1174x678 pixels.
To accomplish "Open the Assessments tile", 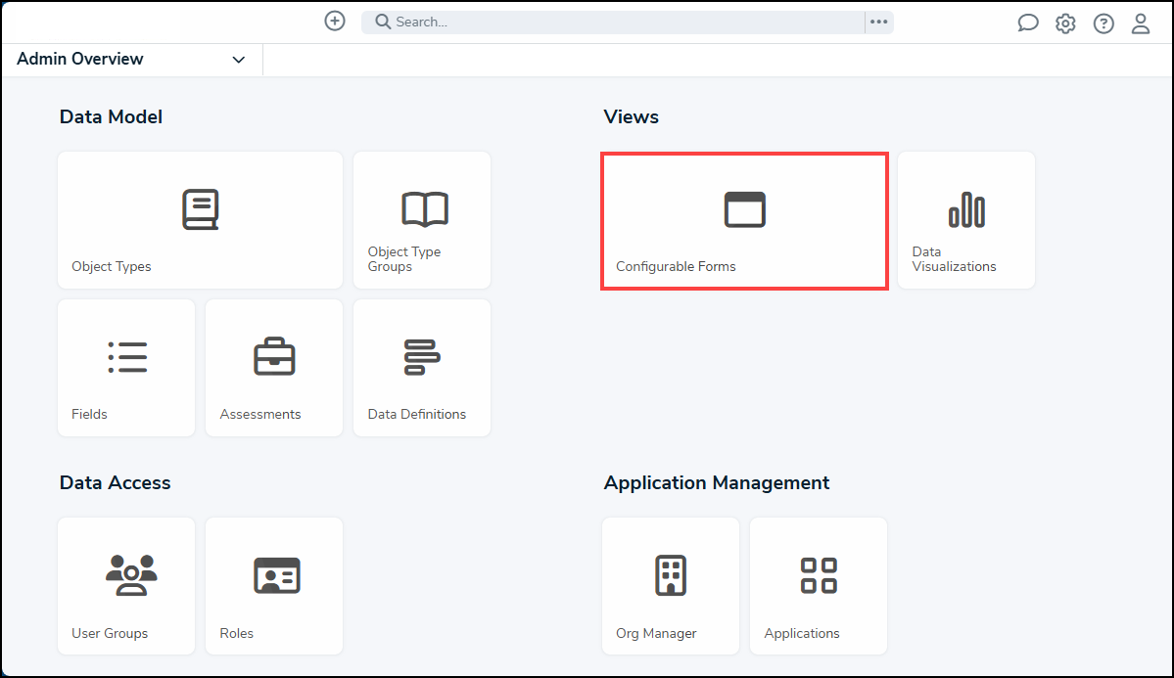I will pyautogui.click(x=273, y=367).
